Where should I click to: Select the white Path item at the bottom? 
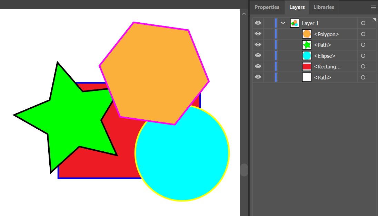[x=322, y=78]
